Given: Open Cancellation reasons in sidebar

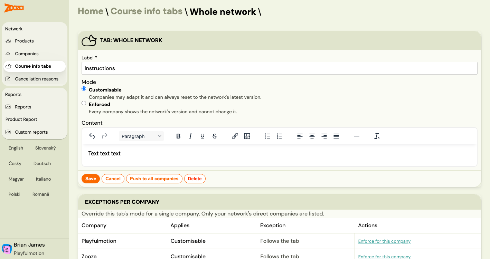Looking at the screenshot, I should pos(35,79).
